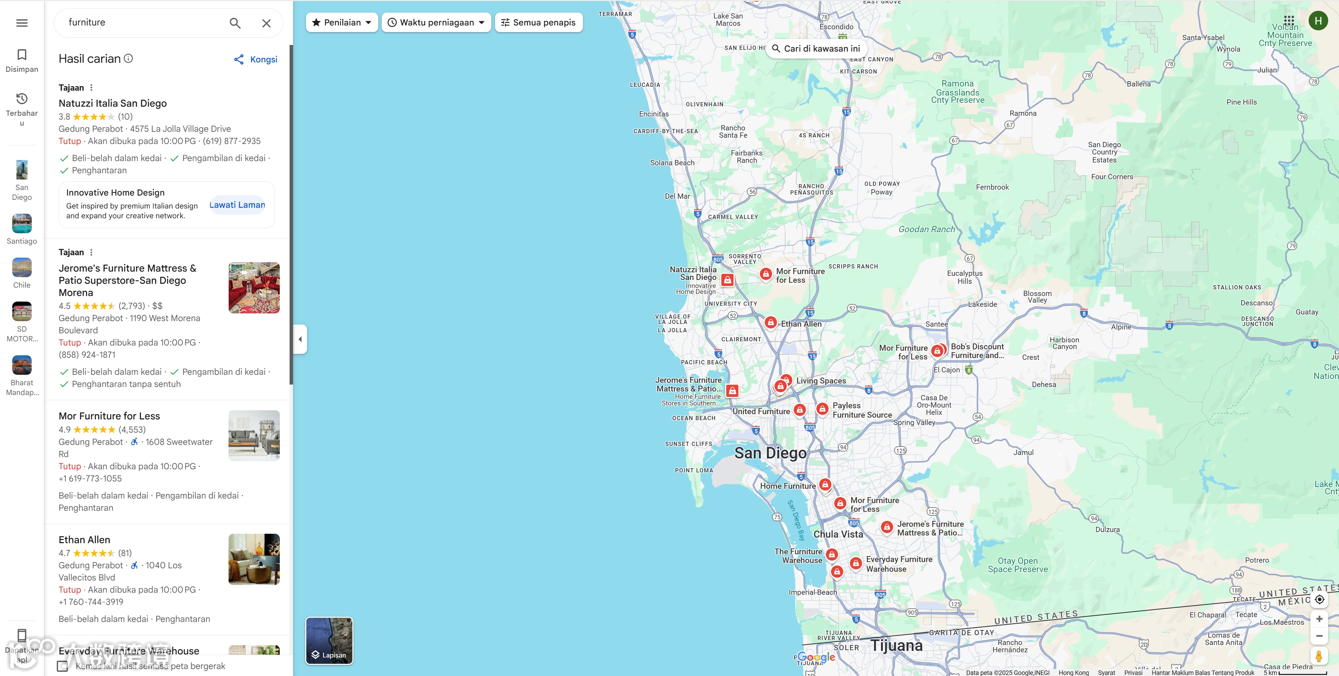Show my current location on the map

(x=1319, y=599)
